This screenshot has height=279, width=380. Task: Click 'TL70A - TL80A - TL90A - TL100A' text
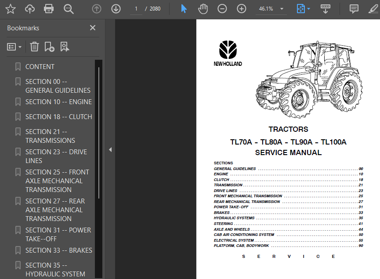288,142
